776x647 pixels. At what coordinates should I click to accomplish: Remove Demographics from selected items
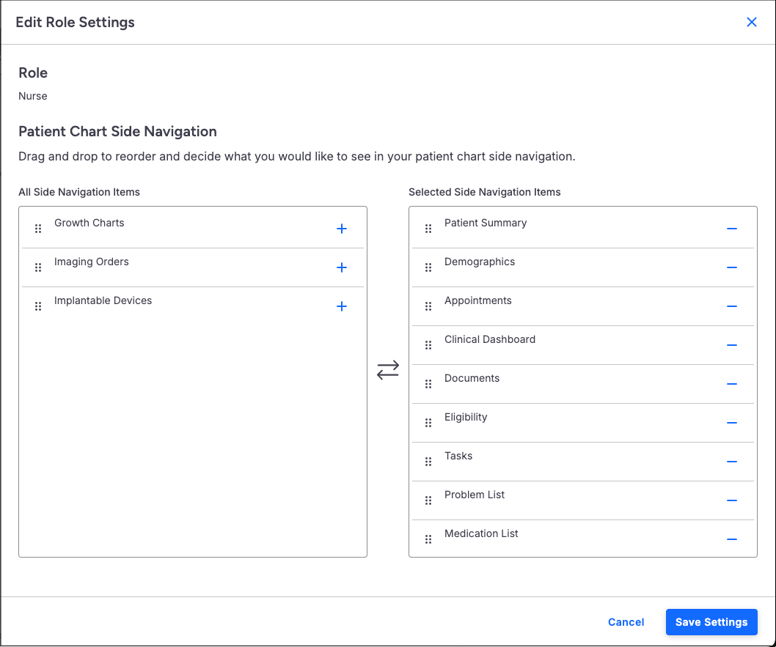tap(731, 267)
